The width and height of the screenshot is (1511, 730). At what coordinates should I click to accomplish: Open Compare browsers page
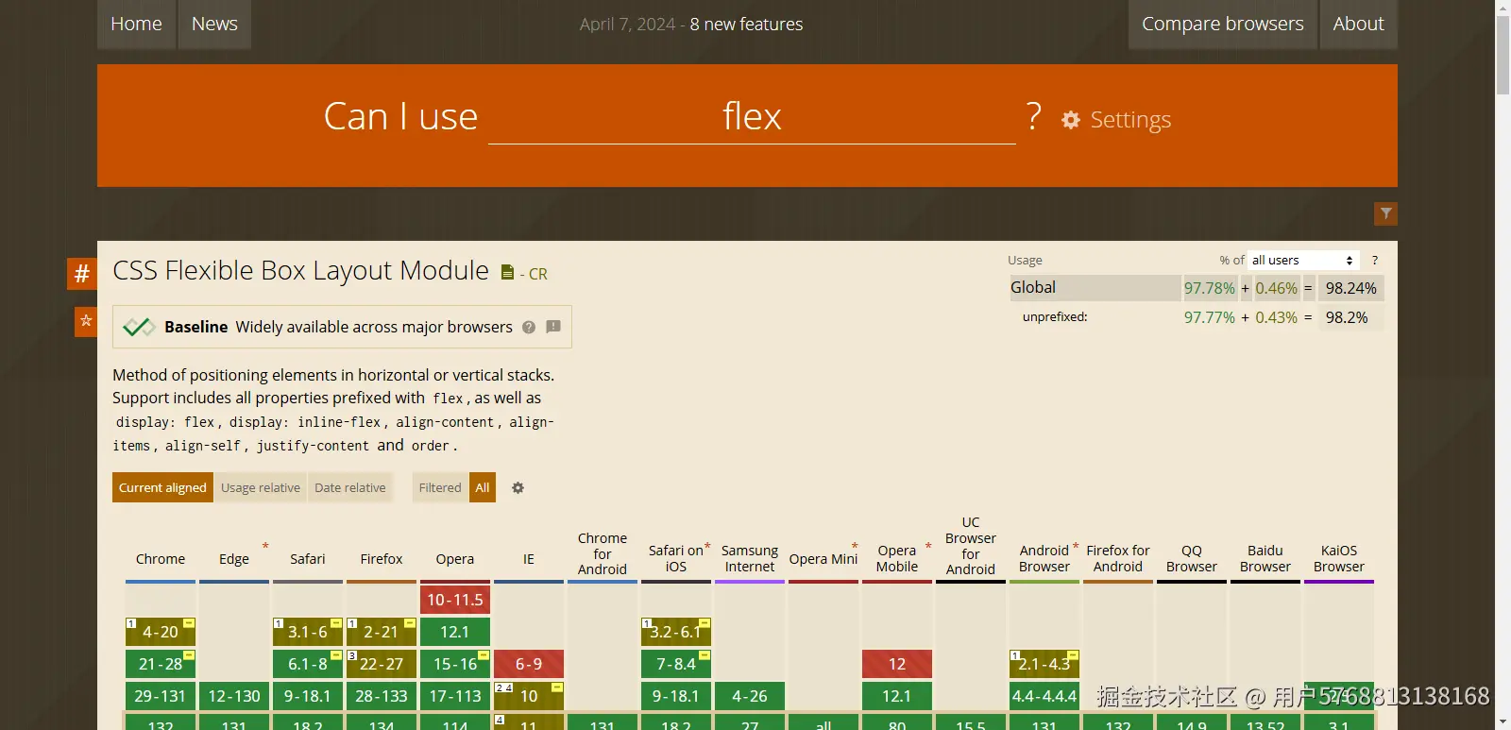click(1223, 24)
